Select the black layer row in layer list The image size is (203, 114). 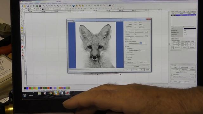tap(184, 15)
